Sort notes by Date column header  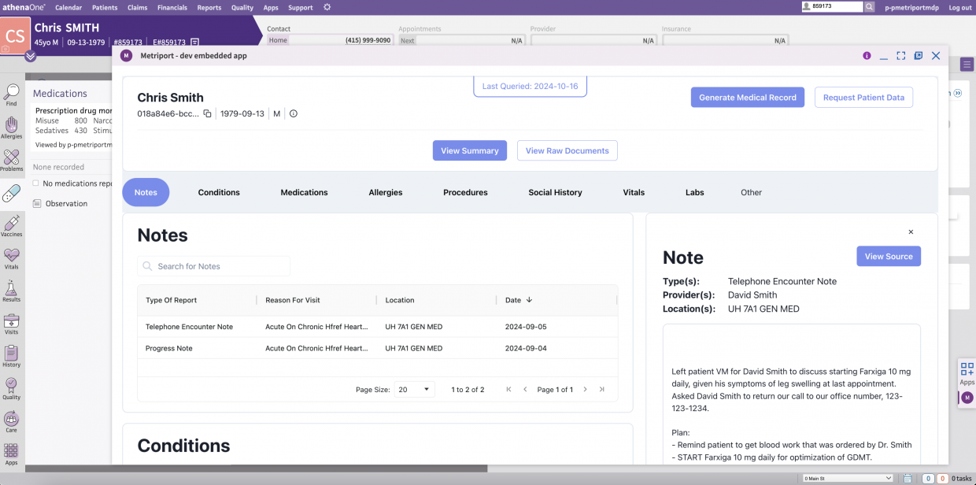pyautogui.click(x=519, y=300)
